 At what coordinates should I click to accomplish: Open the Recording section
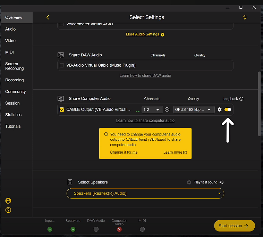tap(15, 80)
